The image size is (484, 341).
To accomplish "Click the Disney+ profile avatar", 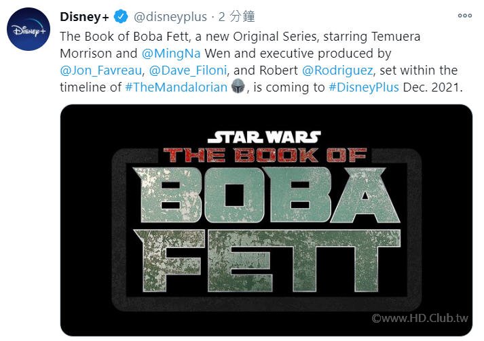I will tap(27, 29).
